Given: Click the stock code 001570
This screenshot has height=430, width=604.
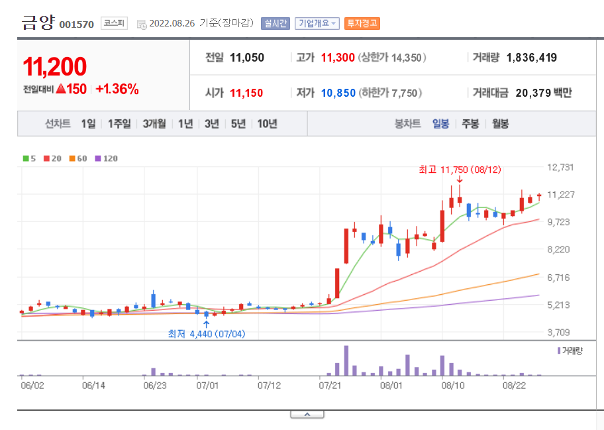Looking at the screenshot, I should click(x=77, y=25).
